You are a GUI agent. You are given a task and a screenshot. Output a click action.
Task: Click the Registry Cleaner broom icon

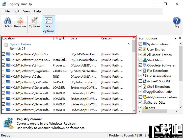pos(9,123)
